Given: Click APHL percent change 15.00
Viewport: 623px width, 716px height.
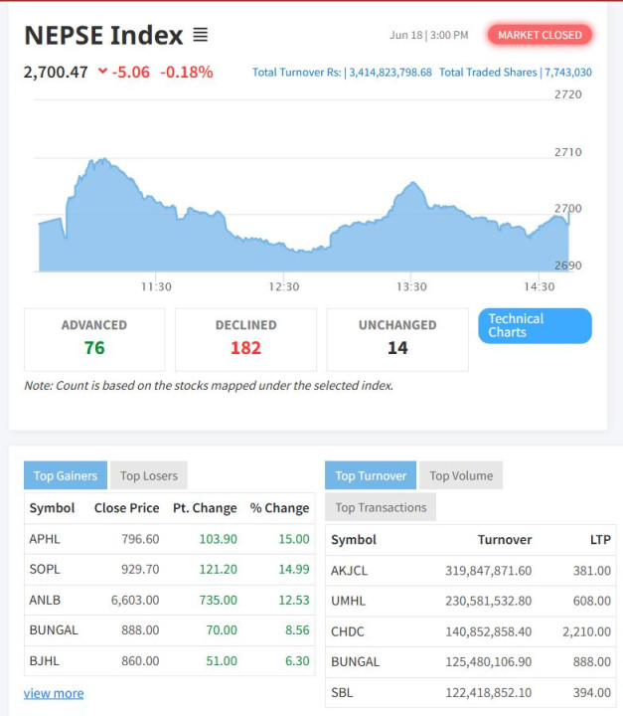Looking at the screenshot, I should click(294, 539).
